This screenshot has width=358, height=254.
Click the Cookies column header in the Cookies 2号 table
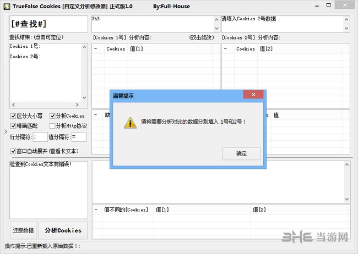coord(246,49)
